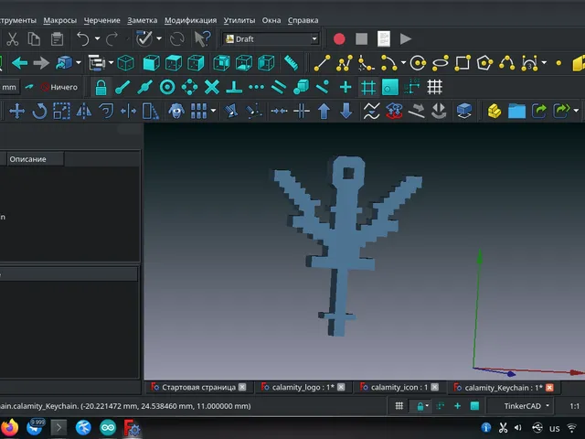This screenshot has width=585, height=439.
Task: Open the Черчение menu
Action: tap(101, 20)
